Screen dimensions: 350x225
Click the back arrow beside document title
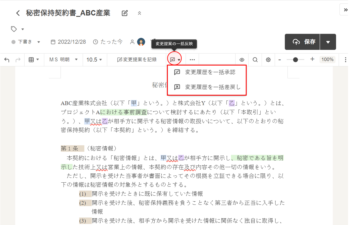click(18, 13)
